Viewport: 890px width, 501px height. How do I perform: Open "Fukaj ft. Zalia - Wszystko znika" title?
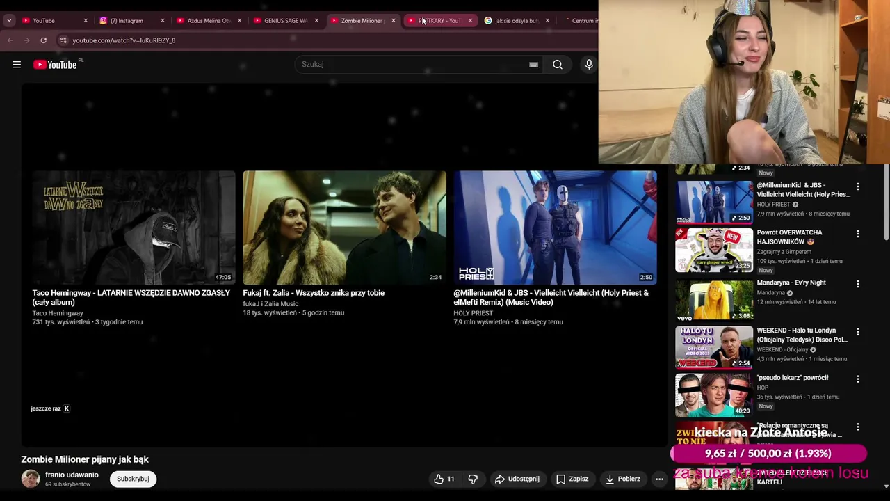click(x=314, y=293)
